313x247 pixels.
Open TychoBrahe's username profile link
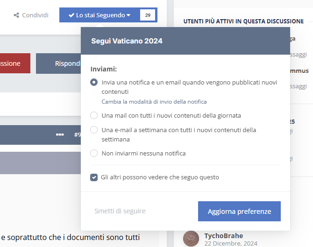(x=223, y=235)
